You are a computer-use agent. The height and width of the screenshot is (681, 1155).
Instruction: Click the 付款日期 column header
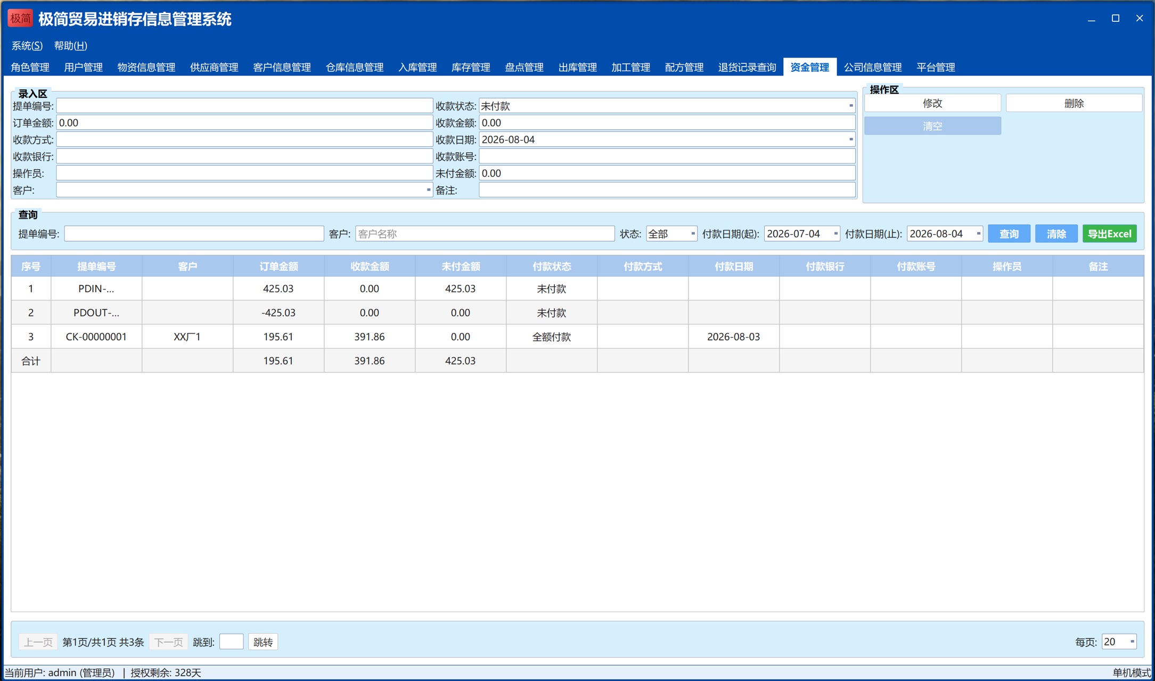pyautogui.click(x=734, y=267)
